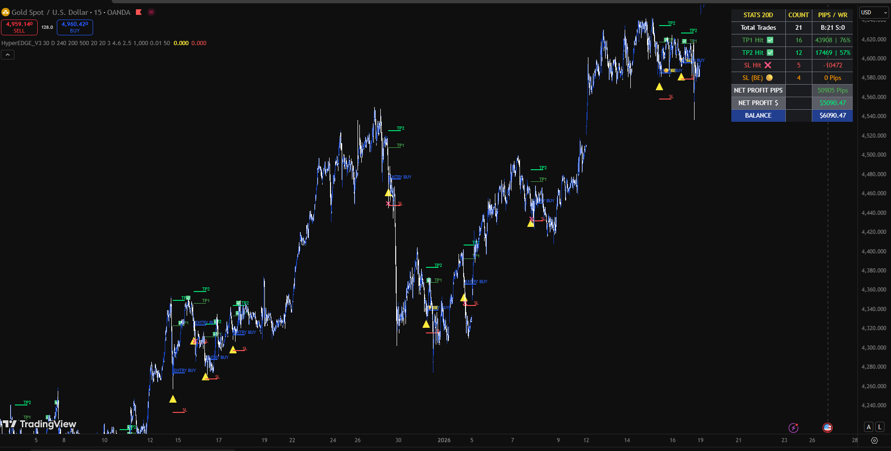The height and width of the screenshot is (451, 891).
Task: Click the 2026 label on time axis
Action: (444, 440)
